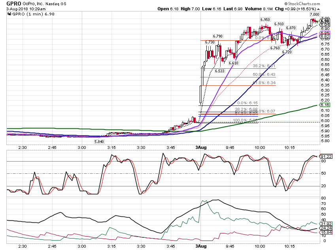
Task: Click the 6.610 price annotation
Action: [x=233, y=63]
